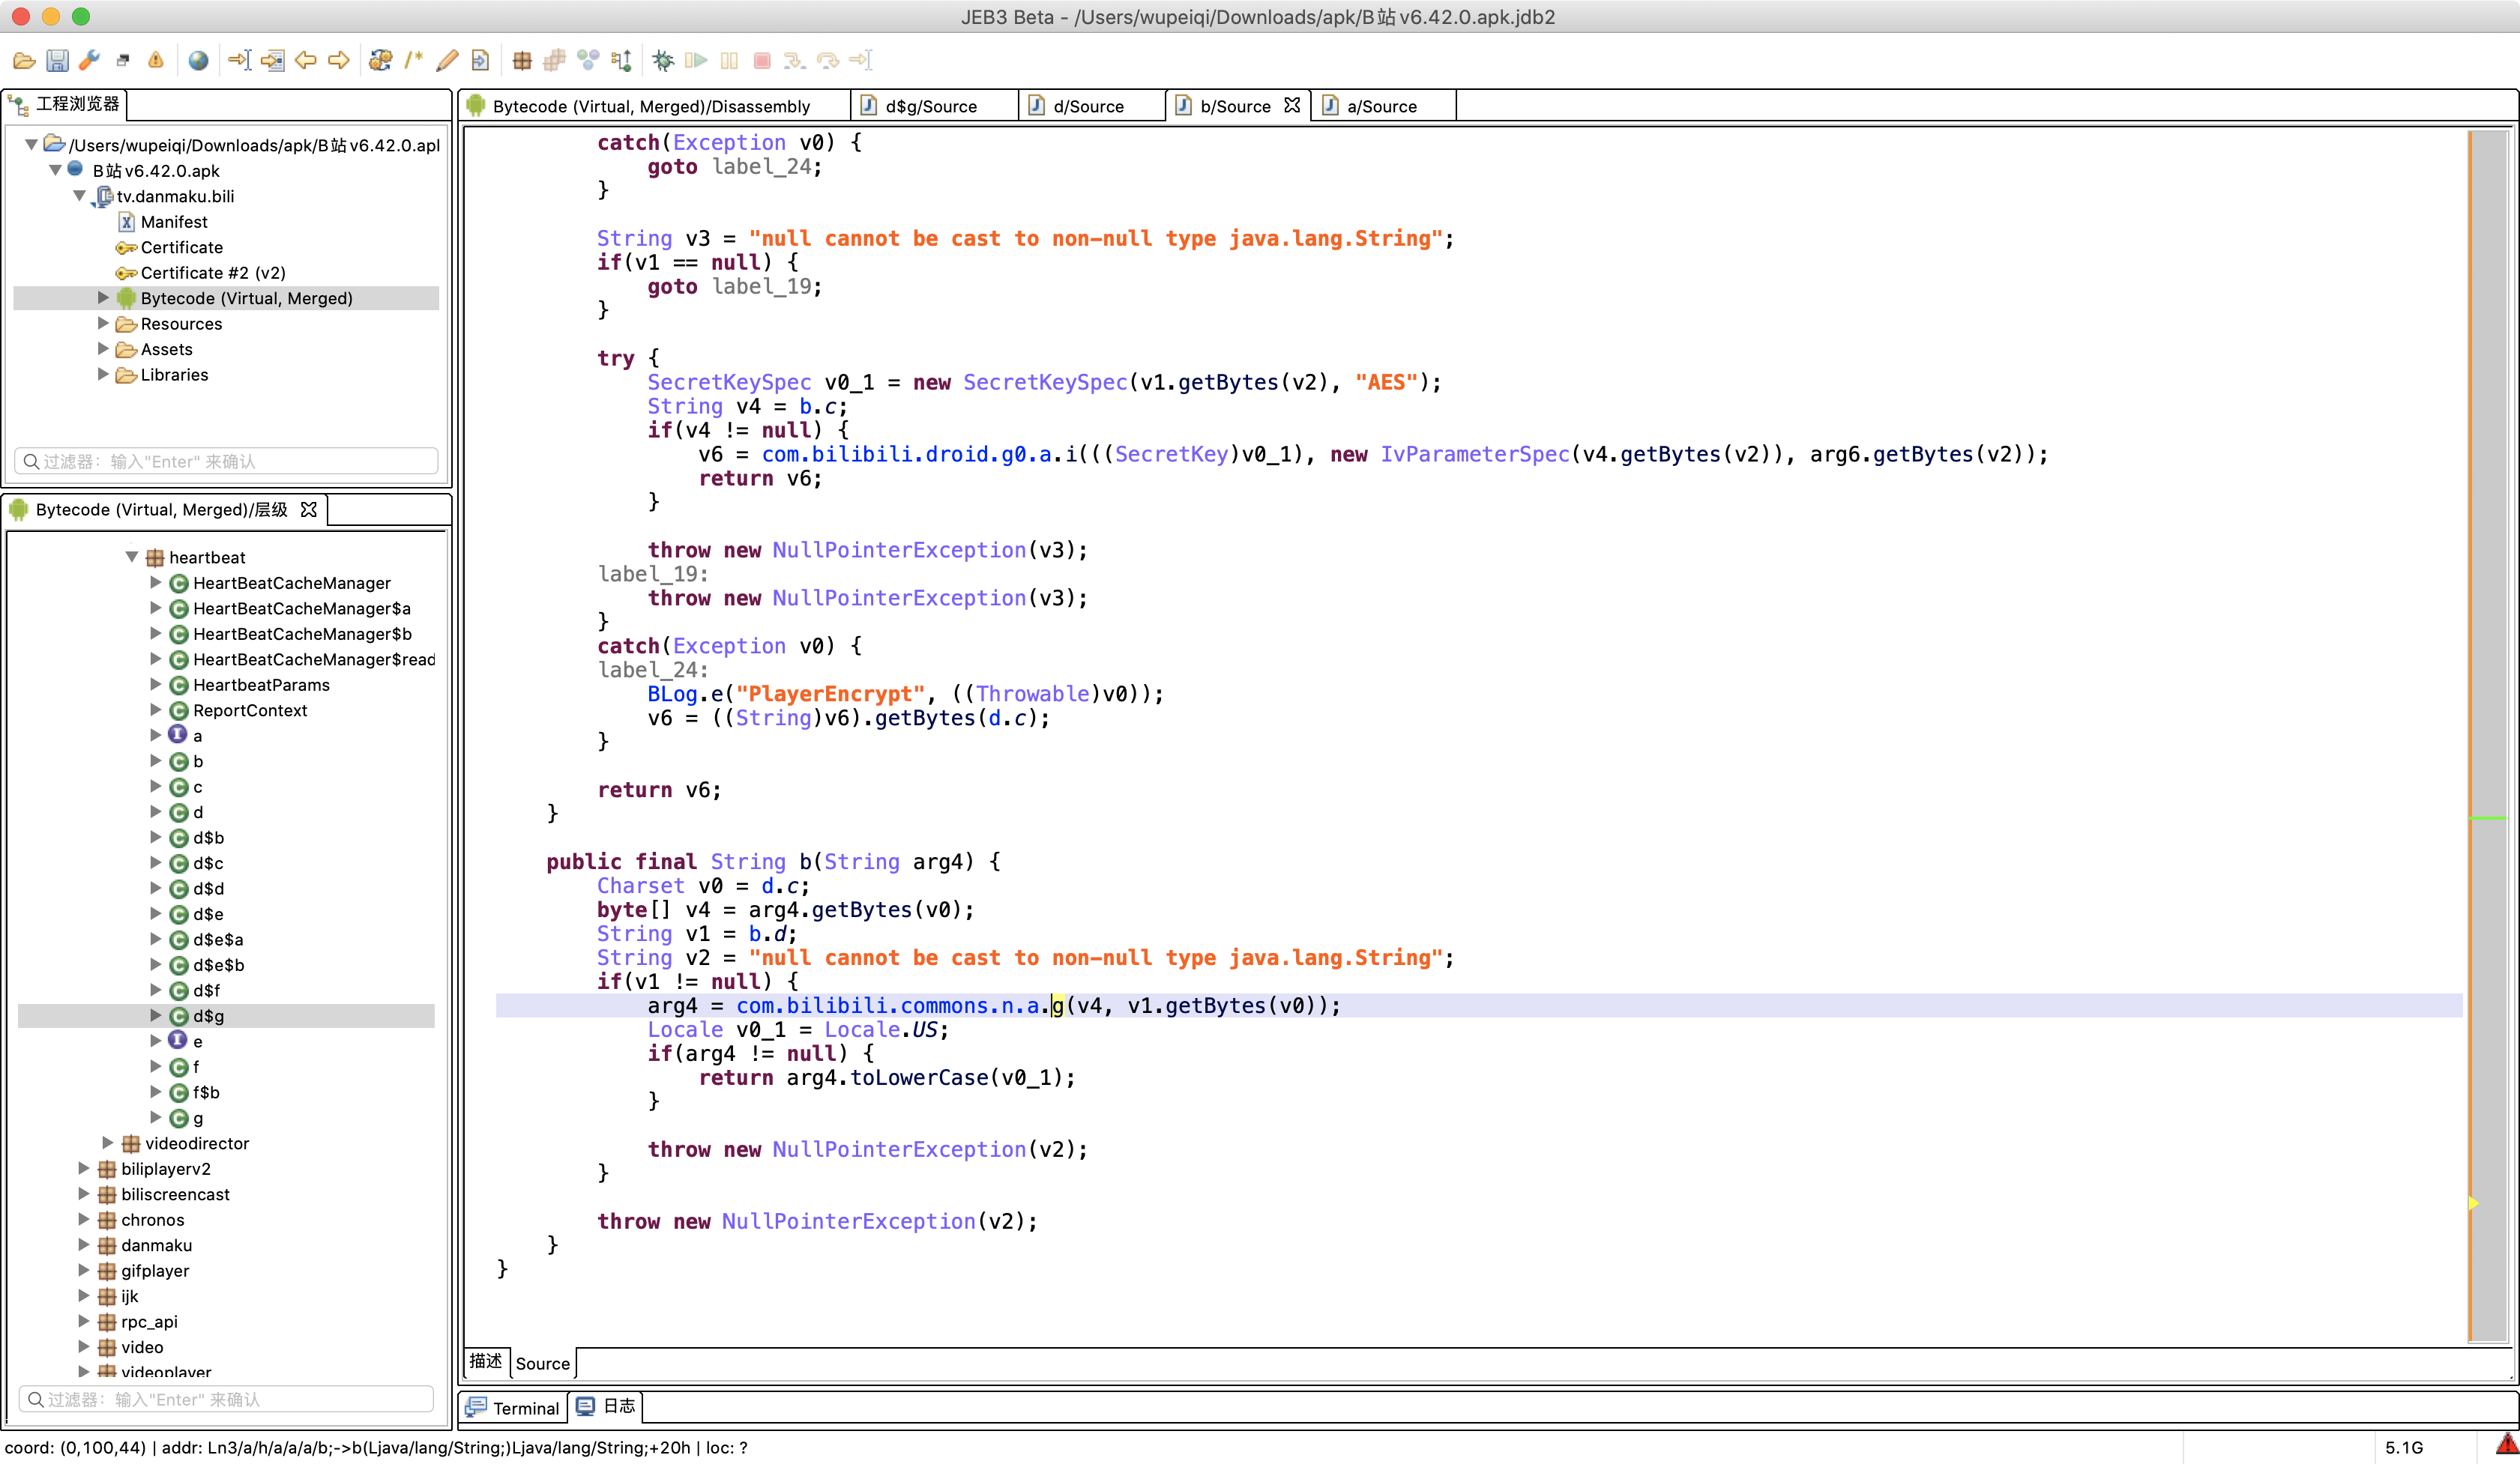Viewport: 2520px width, 1464px height.
Task: Click the open file folder icon
Action: (x=24, y=61)
